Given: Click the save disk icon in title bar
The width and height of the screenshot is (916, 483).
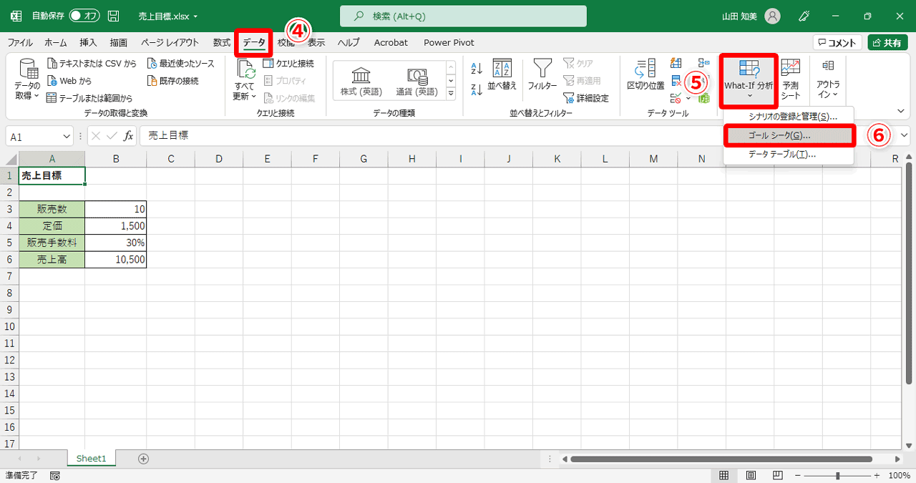Looking at the screenshot, I should pos(113,16).
